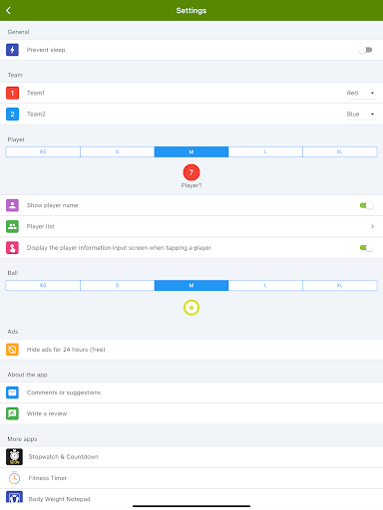Select M ball size
This screenshot has height=510, width=383.
191,285
